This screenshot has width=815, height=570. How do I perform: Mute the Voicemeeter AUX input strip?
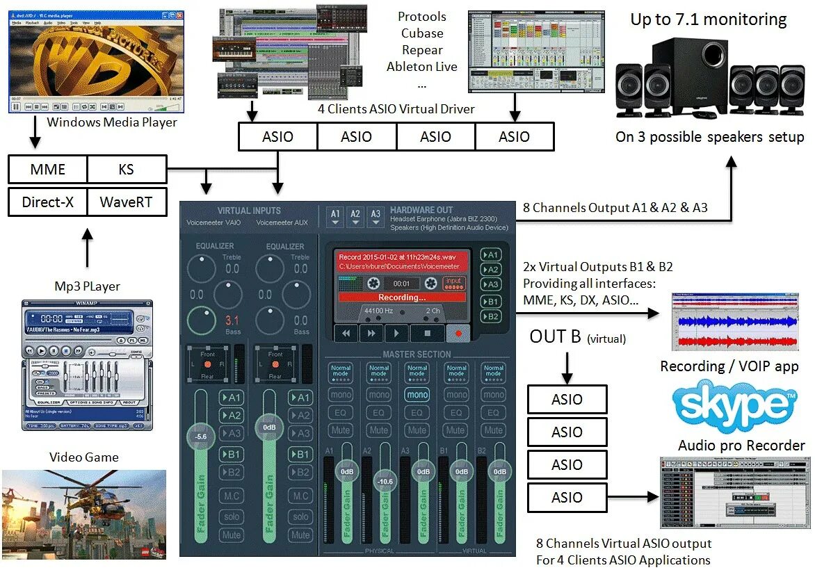click(x=300, y=535)
